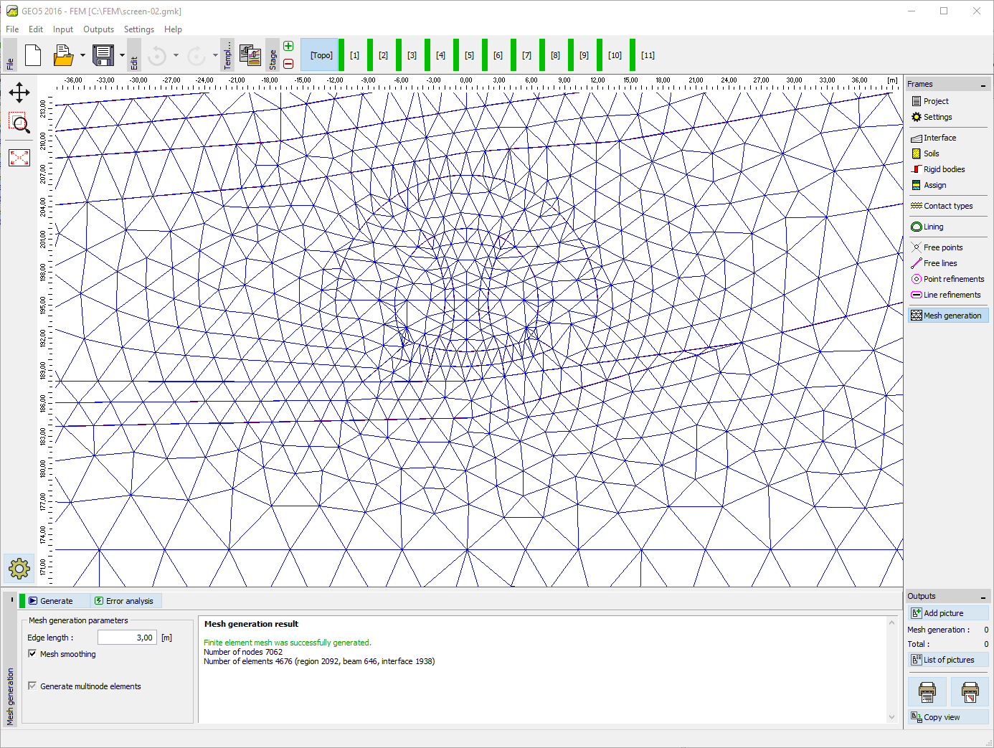Image resolution: width=994 pixels, height=748 pixels.
Task: Click the save file floppy icon
Action: (x=103, y=55)
